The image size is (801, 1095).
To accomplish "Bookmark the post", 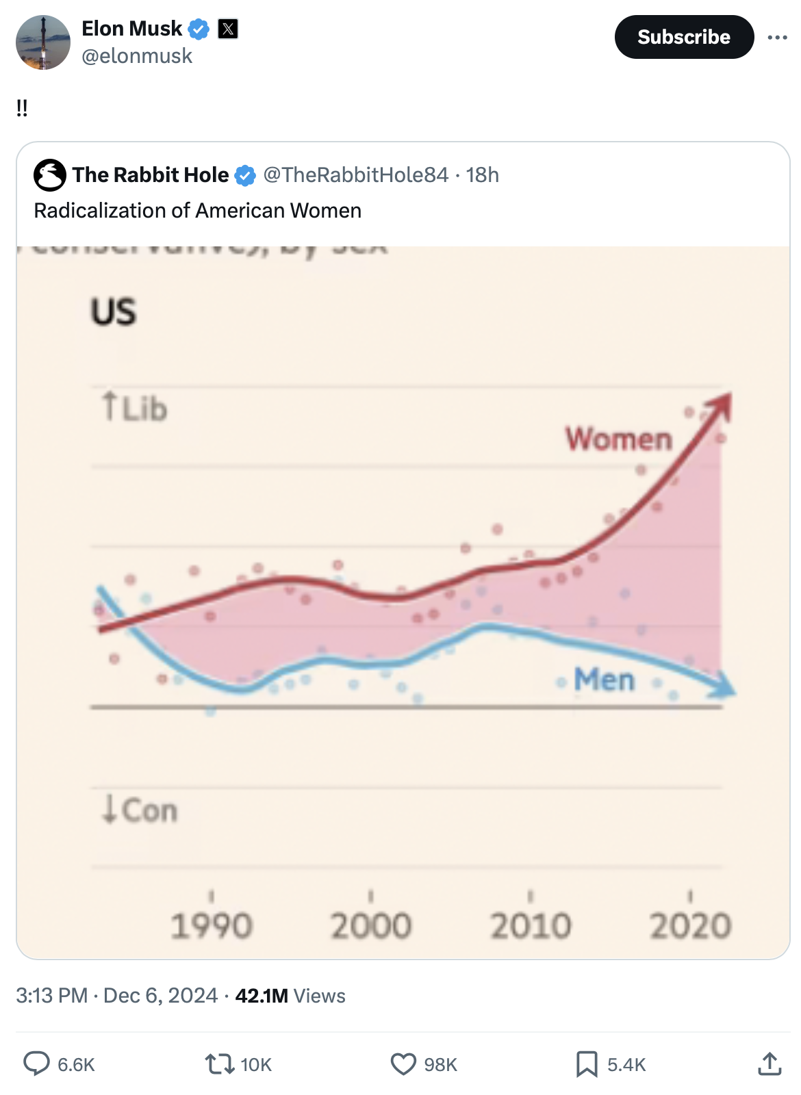I will [587, 1064].
